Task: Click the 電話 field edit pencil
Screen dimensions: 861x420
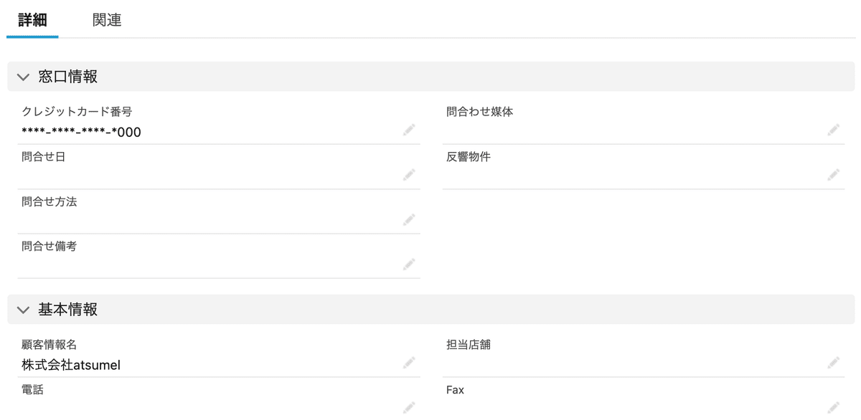Action: point(409,408)
